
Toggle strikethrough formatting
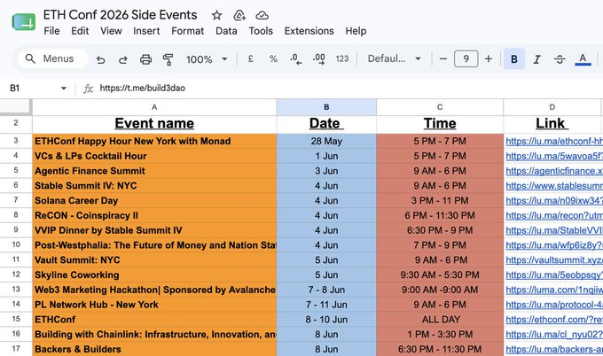point(560,59)
